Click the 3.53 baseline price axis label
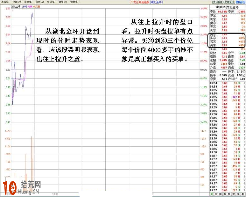Screen dimensions: 246x197 pyautogui.click(x=8, y=69)
